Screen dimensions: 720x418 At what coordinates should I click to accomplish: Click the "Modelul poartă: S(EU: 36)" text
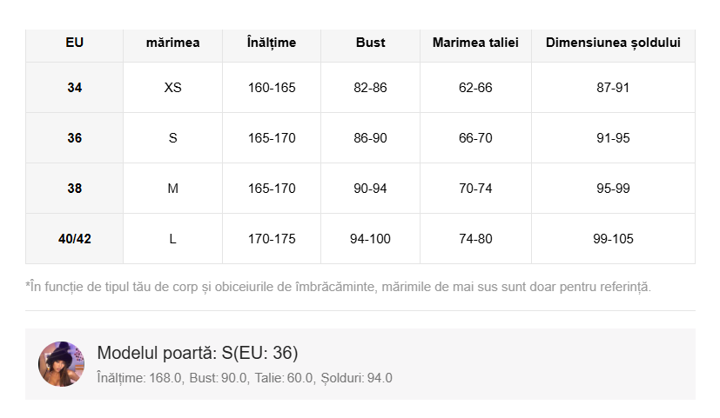[x=198, y=353]
